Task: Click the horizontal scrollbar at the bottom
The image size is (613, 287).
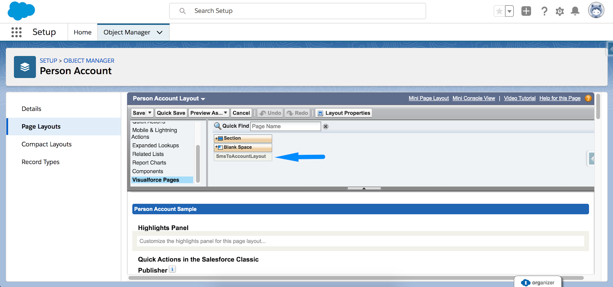Action: click(x=356, y=278)
